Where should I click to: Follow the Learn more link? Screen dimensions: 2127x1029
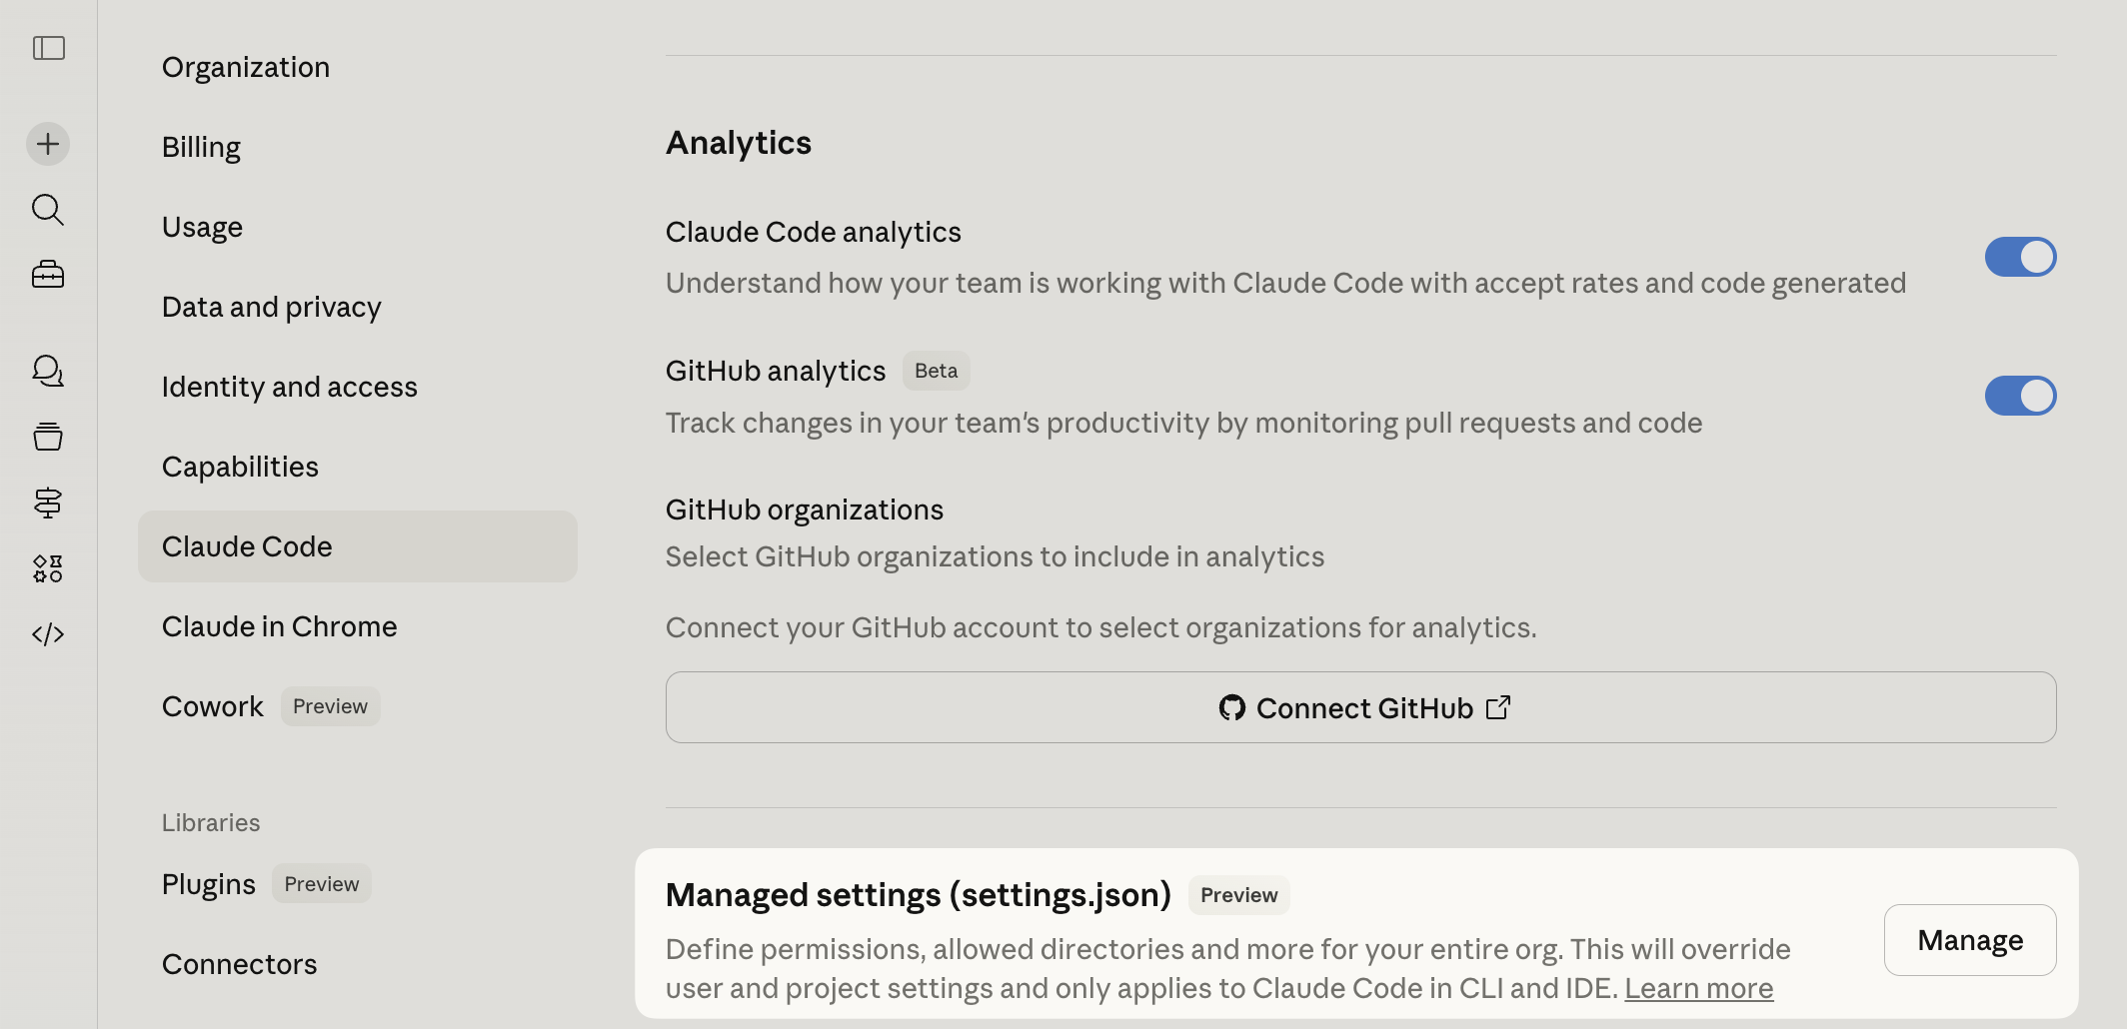point(1698,988)
